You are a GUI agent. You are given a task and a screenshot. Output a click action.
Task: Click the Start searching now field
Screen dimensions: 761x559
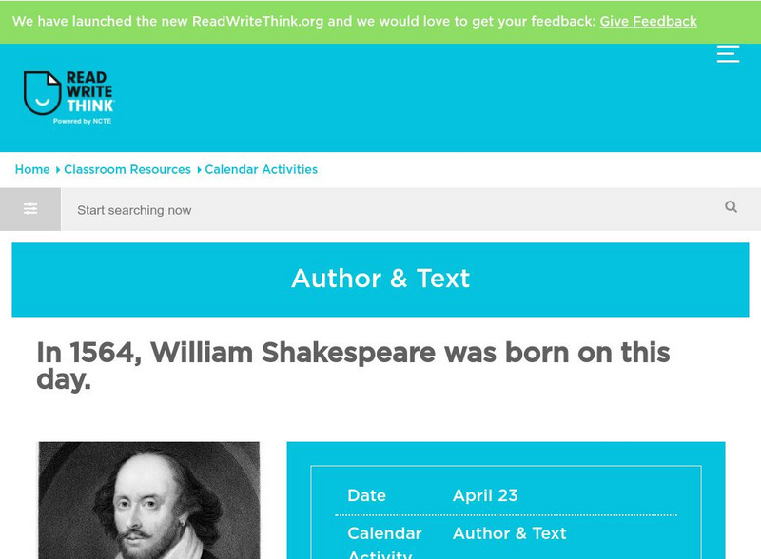pos(285,209)
